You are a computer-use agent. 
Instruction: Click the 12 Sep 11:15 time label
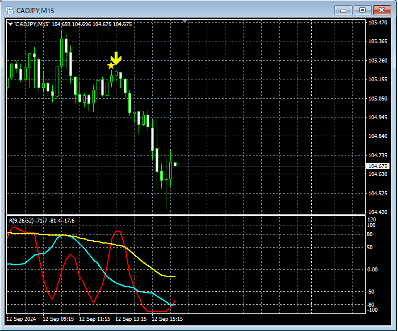(x=95, y=319)
